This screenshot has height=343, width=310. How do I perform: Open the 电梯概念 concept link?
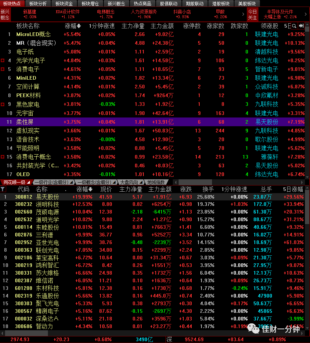point(106,14)
